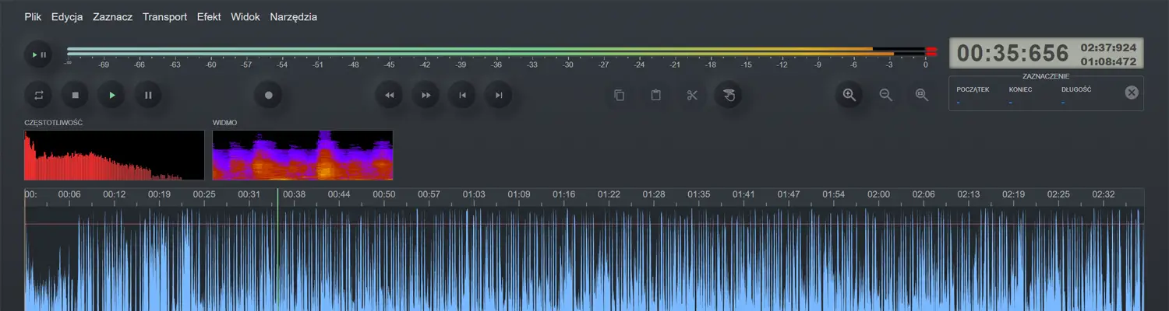
Task: Stop audio playback
Action: pyautogui.click(x=76, y=96)
